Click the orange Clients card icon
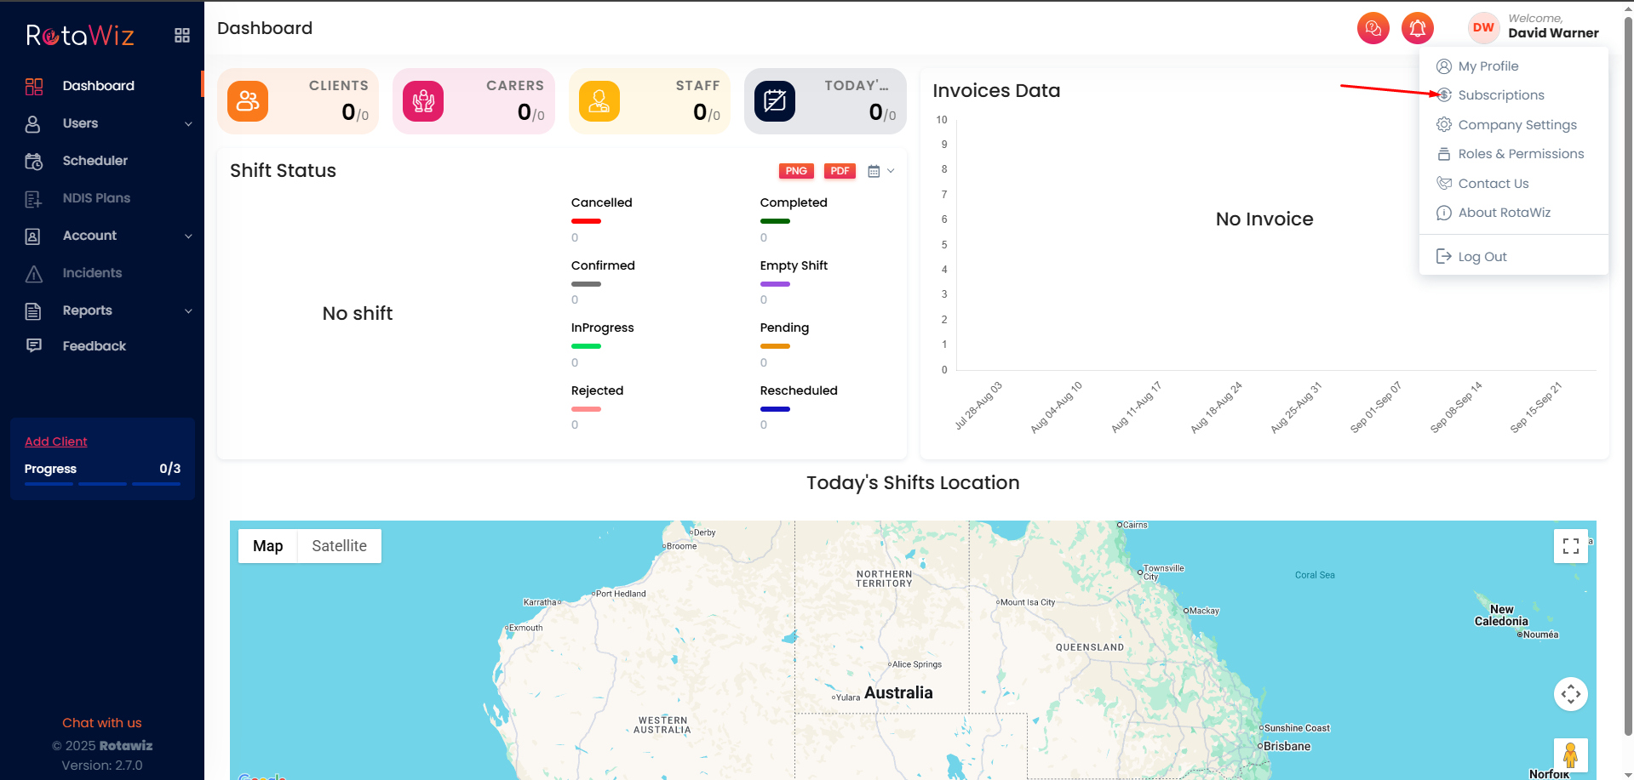This screenshot has height=780, width=1634. (248, 101)
